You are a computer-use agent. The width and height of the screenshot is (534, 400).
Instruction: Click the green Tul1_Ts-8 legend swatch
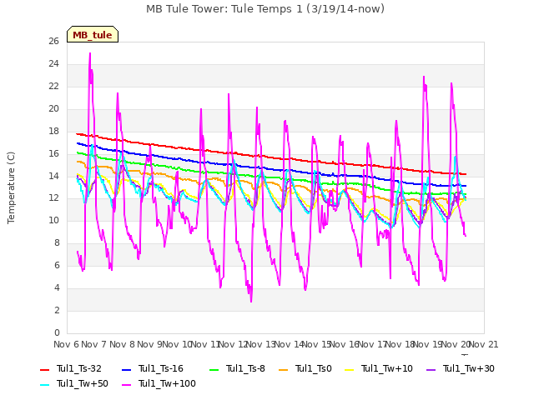tap(214, 369)
